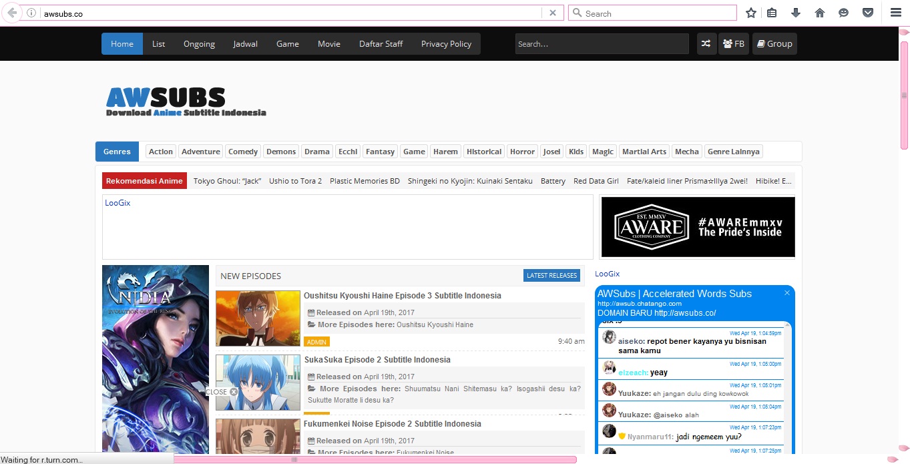Select the Drama genre
This screenshot has width=910, height=464.
tap(317, 152)
